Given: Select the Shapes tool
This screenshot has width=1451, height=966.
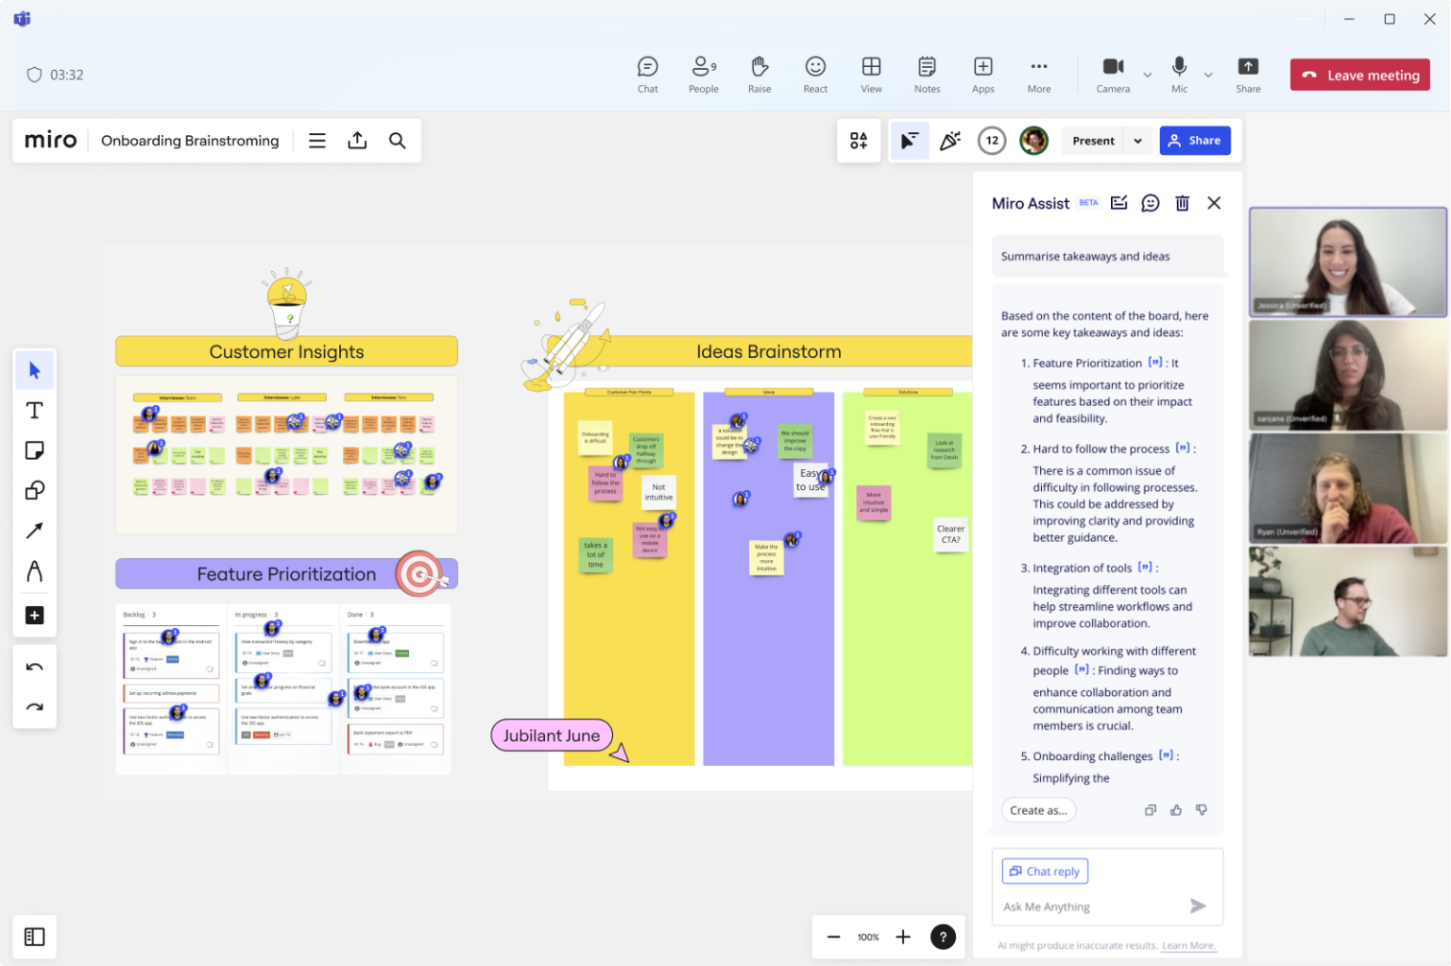Looking at the screenshot, I should coord(34,490).
